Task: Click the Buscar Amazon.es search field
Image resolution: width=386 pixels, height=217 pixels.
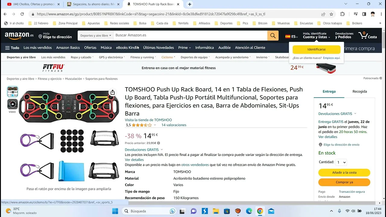Action: 190,36
